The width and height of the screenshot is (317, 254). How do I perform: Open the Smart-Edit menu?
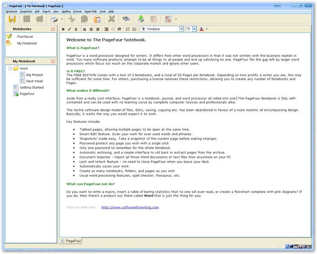coord(91,11)
